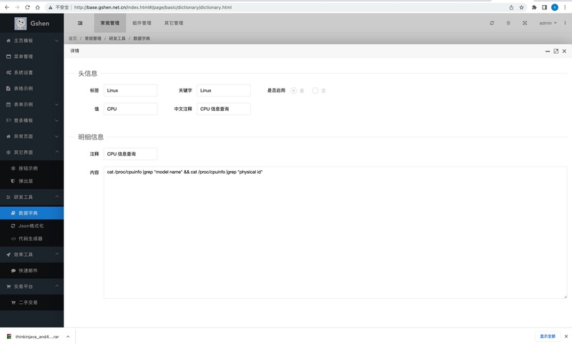This screenshot has width=572, height=344.
Task: Open the browser extensions puzzle icon
Action: (534, 7)
